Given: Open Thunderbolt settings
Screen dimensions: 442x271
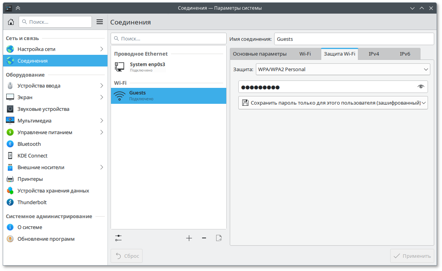Looking at the screenshot, I should 32,202.
